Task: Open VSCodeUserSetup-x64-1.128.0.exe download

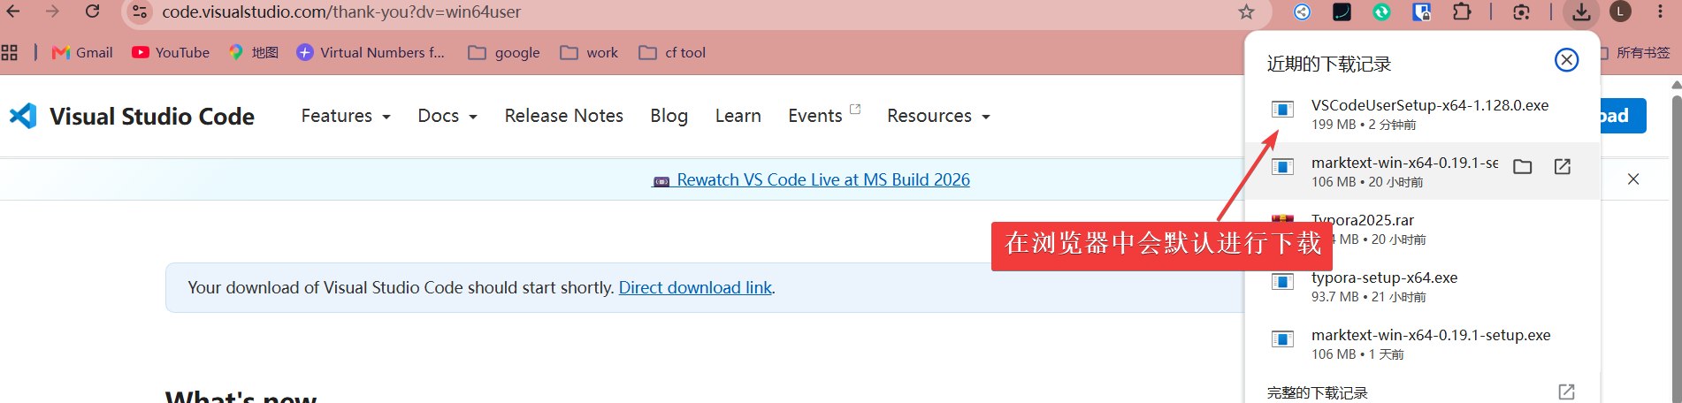Action: pyautogui.click(x=1422, y=114)
